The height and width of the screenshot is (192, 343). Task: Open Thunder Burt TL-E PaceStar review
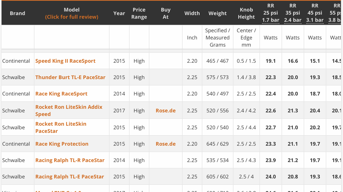(70, 77)
